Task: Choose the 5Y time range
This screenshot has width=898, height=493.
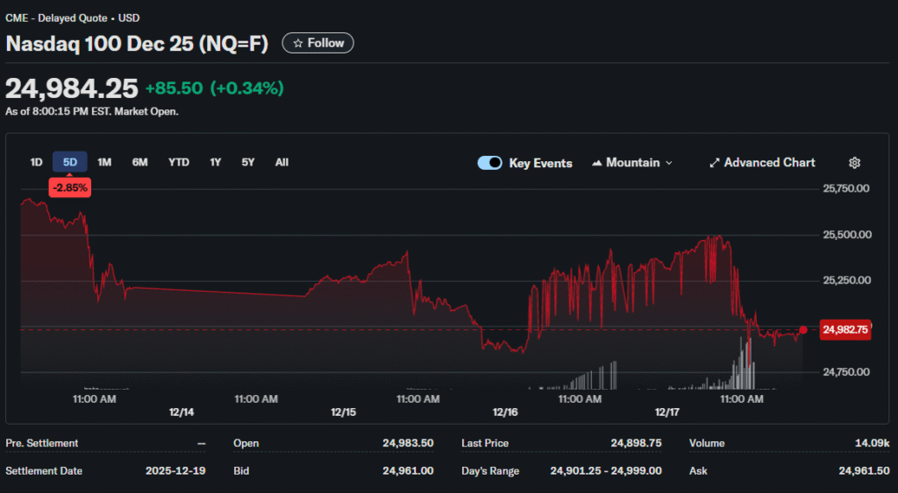Action: [248, 162]
